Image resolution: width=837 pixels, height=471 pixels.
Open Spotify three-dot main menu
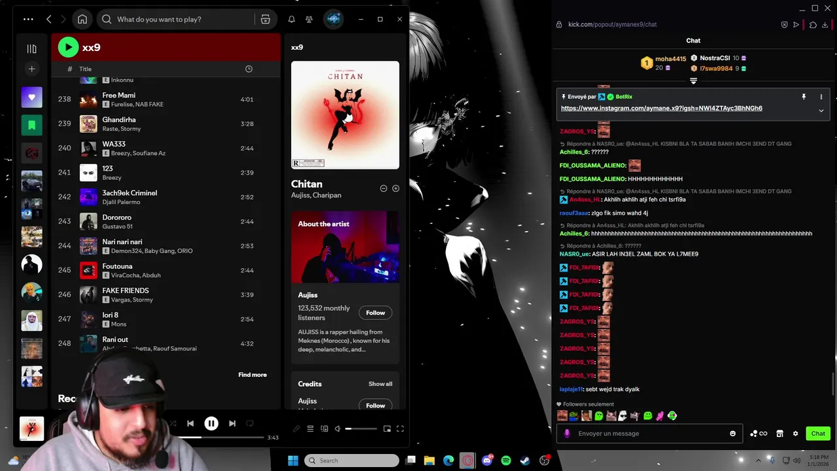(28, 19)
